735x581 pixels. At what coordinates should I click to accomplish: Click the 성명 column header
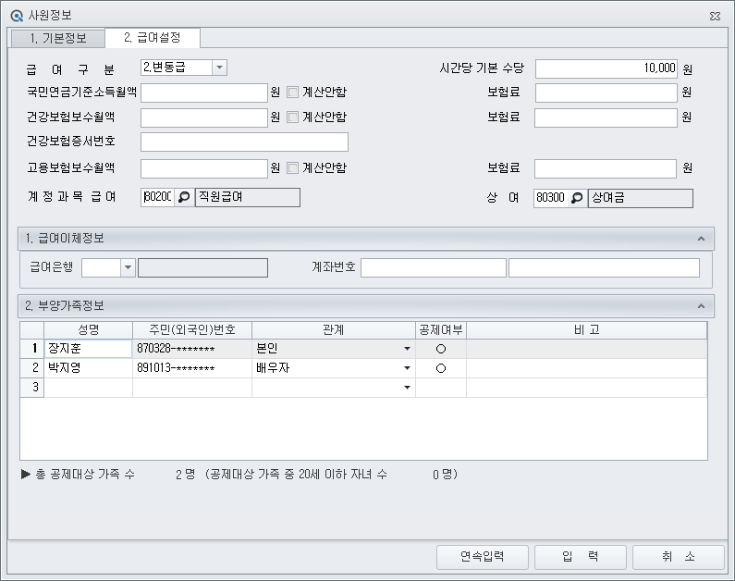(88, 330)
